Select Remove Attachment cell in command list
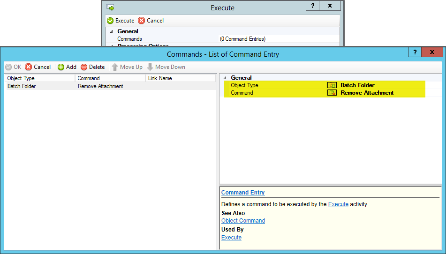Screen dimensions: 446x254 tap(100, 86)
